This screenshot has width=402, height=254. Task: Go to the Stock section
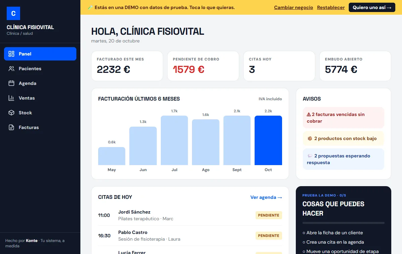(x=40, y=113)
